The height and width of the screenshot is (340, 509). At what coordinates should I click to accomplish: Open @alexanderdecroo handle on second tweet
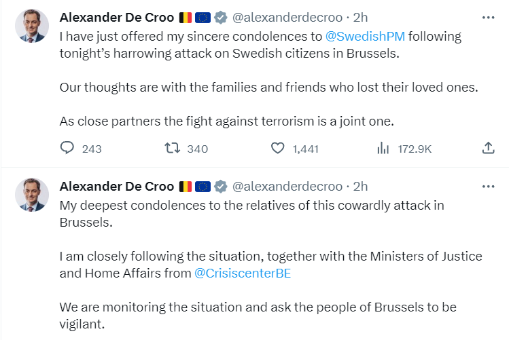pyautogui.click(x=287, y=186)
